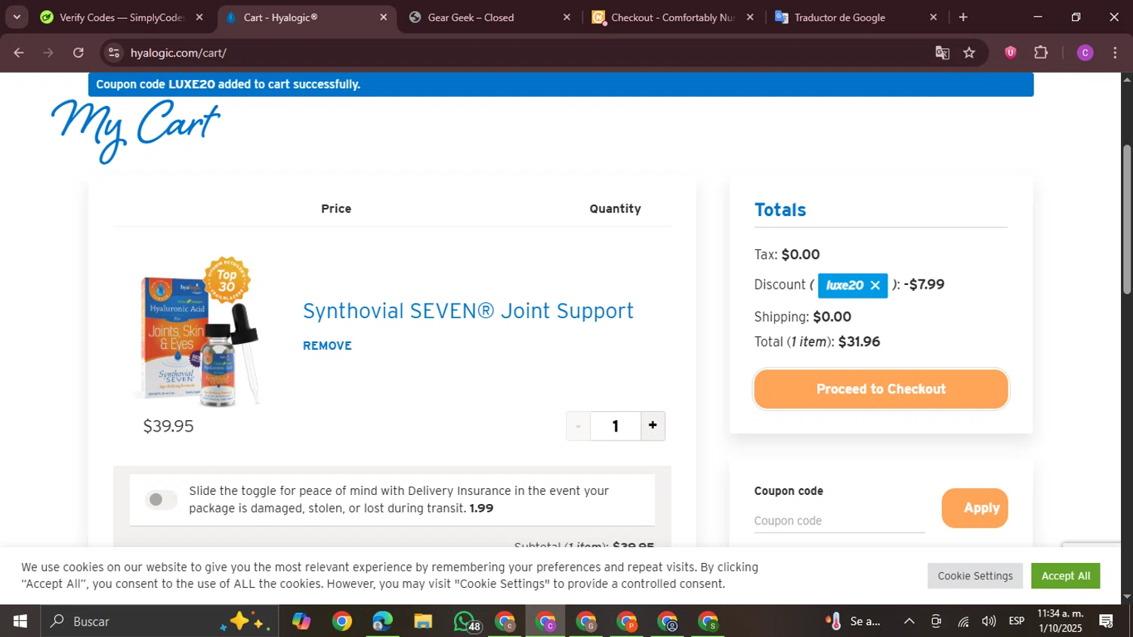Decrease quantity with the minus button
This screenshot has height=637, width=1133.
click(x=579, y=426)
